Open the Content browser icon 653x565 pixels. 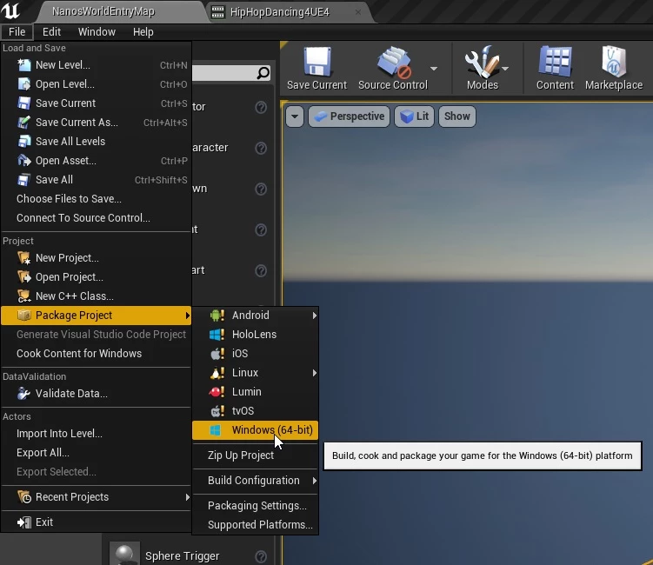(555, 62)
